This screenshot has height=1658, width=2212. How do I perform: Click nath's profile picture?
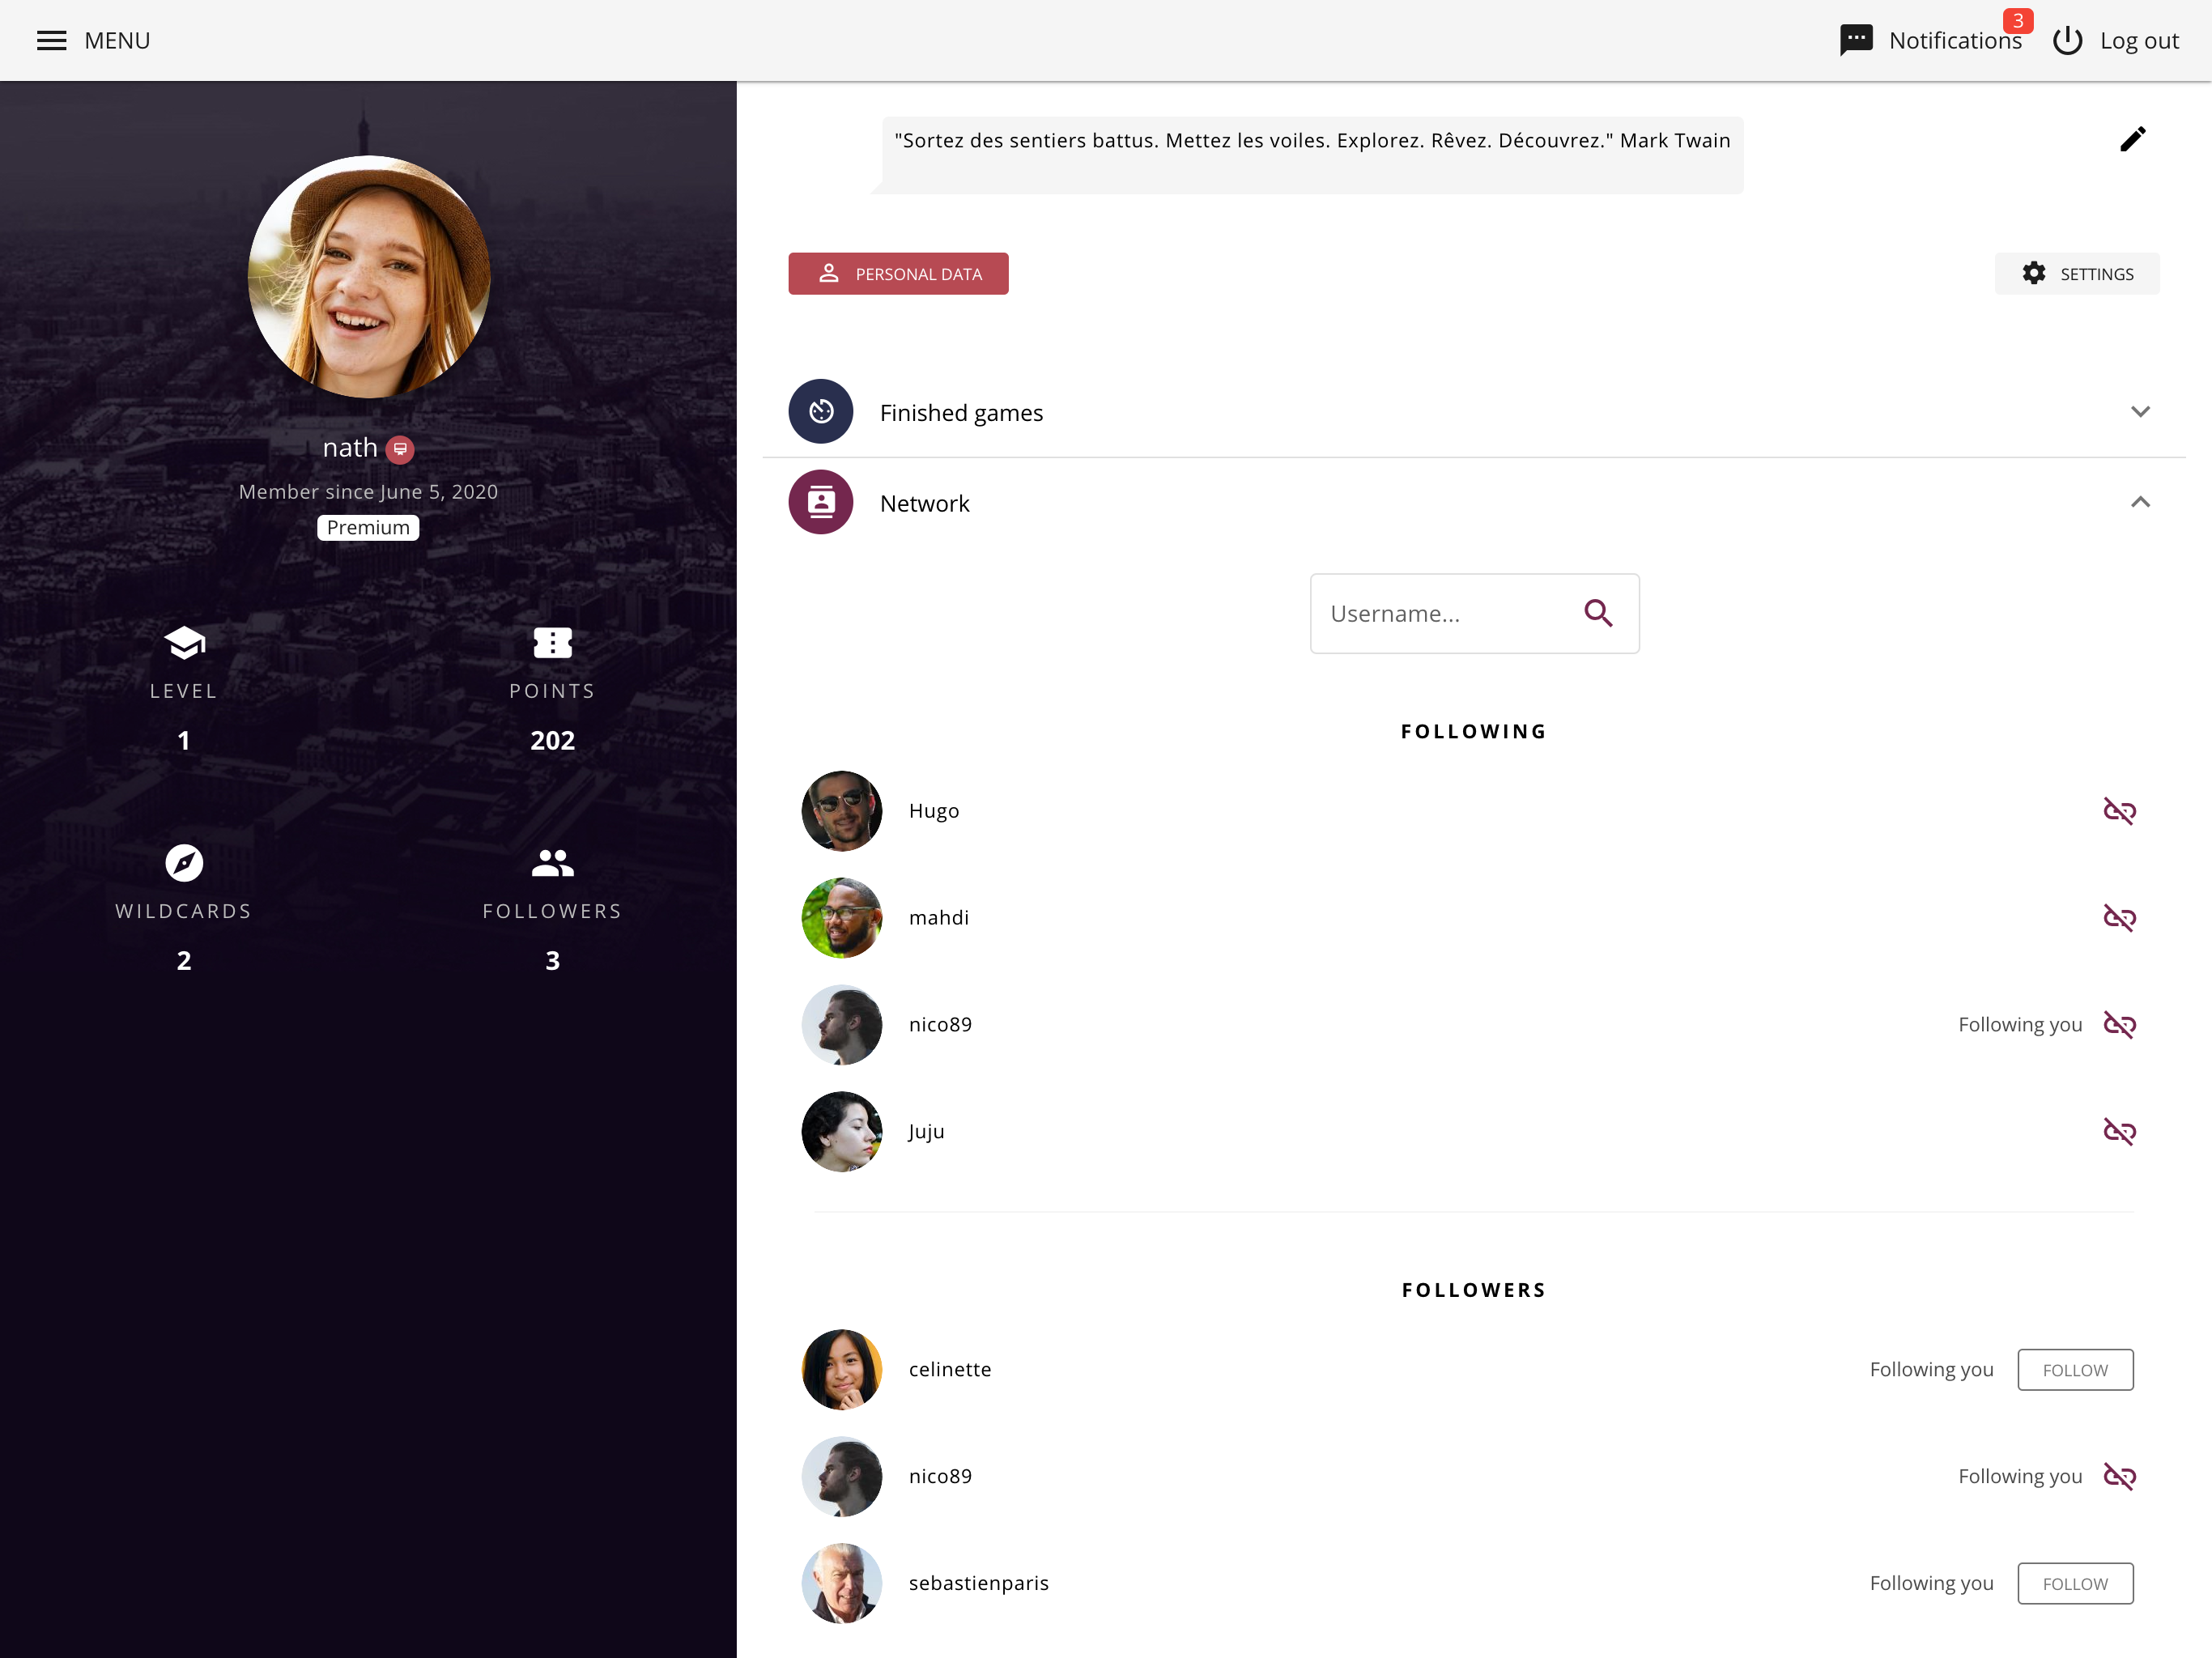click(x=369, y=277)
